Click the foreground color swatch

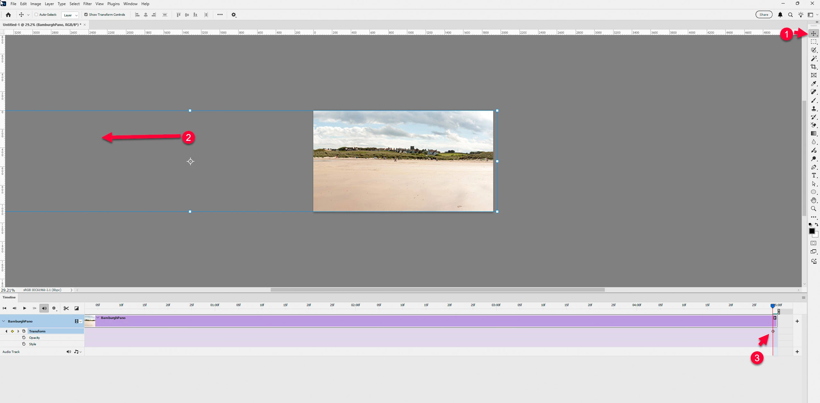812,231
